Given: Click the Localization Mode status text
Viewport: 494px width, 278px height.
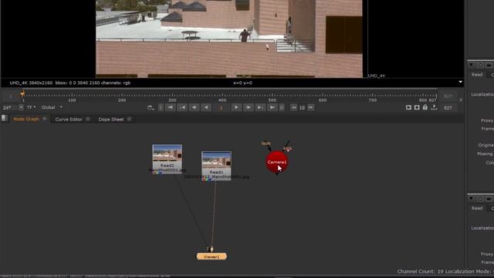Looking at the screenshot, I should point(469,271).
